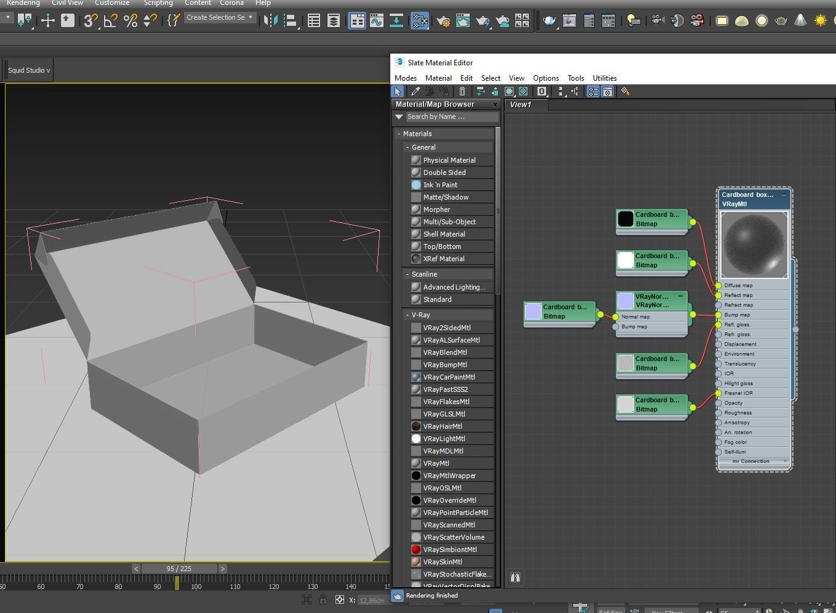Open Material/Map Browser options triangle
The height and width of the screenshot is (613, 836).
[399, 116]
